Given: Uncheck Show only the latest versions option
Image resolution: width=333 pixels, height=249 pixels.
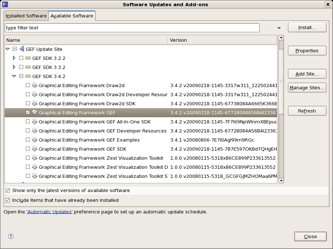Looking at the screenshot, I should pos(8,191).
